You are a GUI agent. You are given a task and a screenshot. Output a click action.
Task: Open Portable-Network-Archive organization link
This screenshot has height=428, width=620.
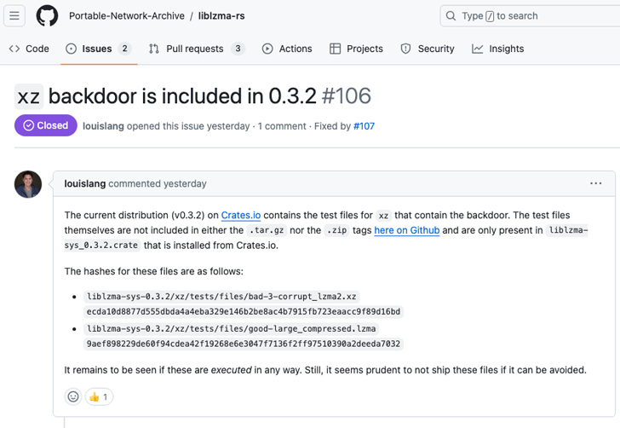(127, 16)
